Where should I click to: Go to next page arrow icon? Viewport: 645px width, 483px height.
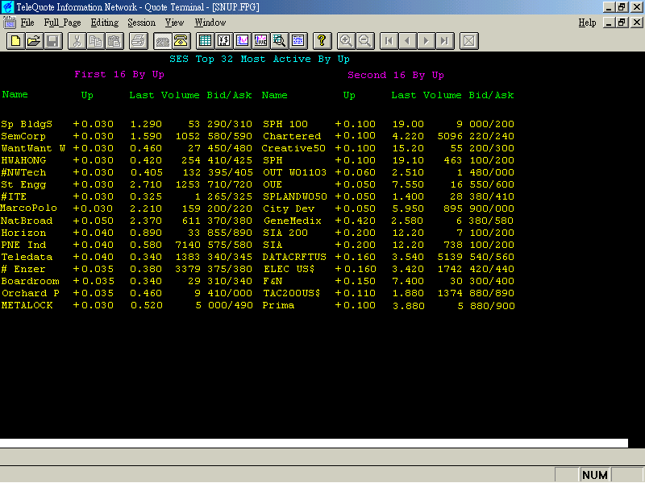(427, 41)
